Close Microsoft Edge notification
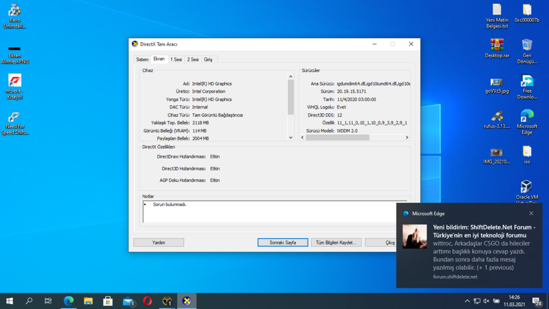Image resolution: width=549 pixels, height=309 pixels. click(x=531, y=213)
